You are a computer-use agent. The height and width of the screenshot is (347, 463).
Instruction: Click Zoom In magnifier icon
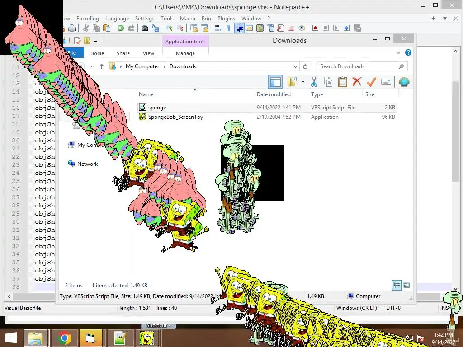(x=169, y=28)
